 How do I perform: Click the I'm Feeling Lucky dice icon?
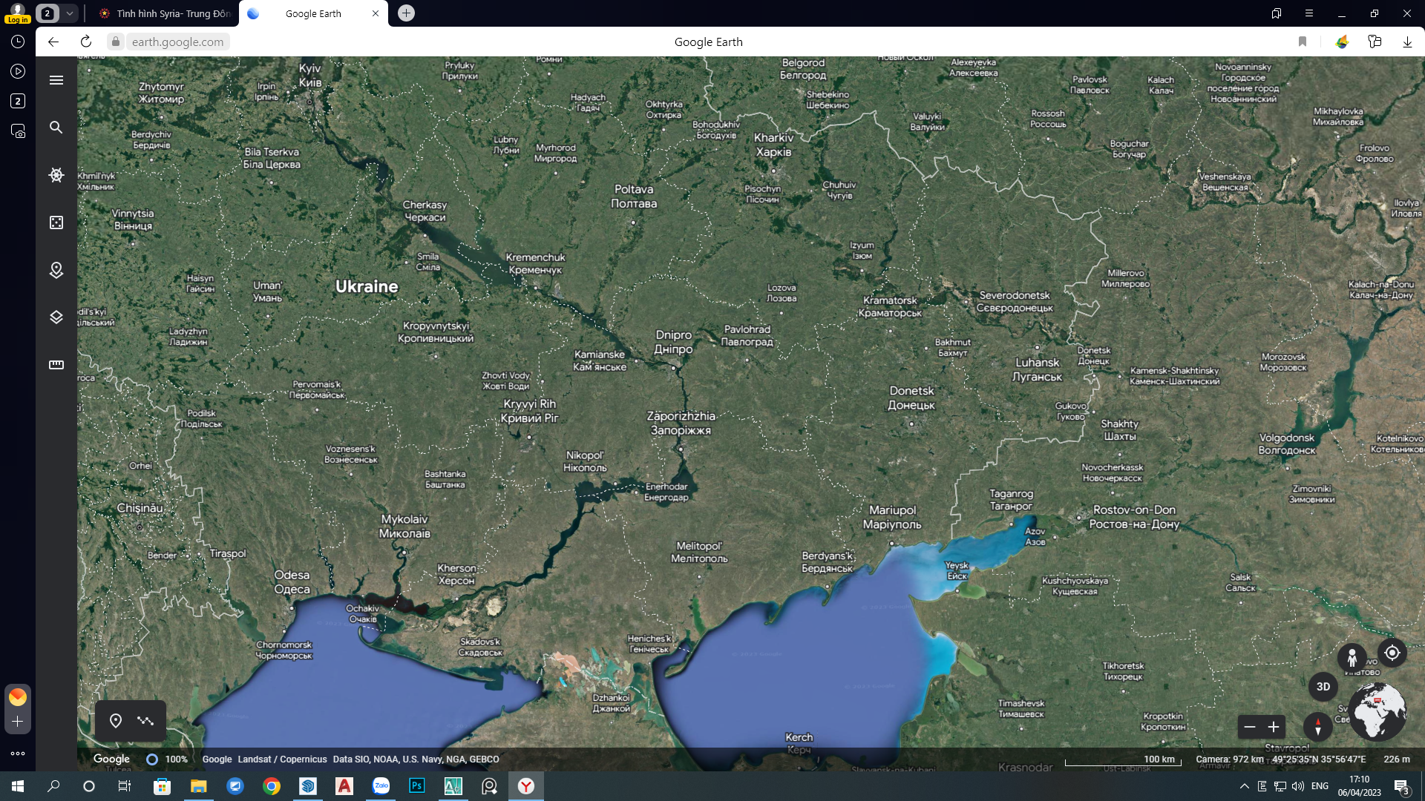56,222
